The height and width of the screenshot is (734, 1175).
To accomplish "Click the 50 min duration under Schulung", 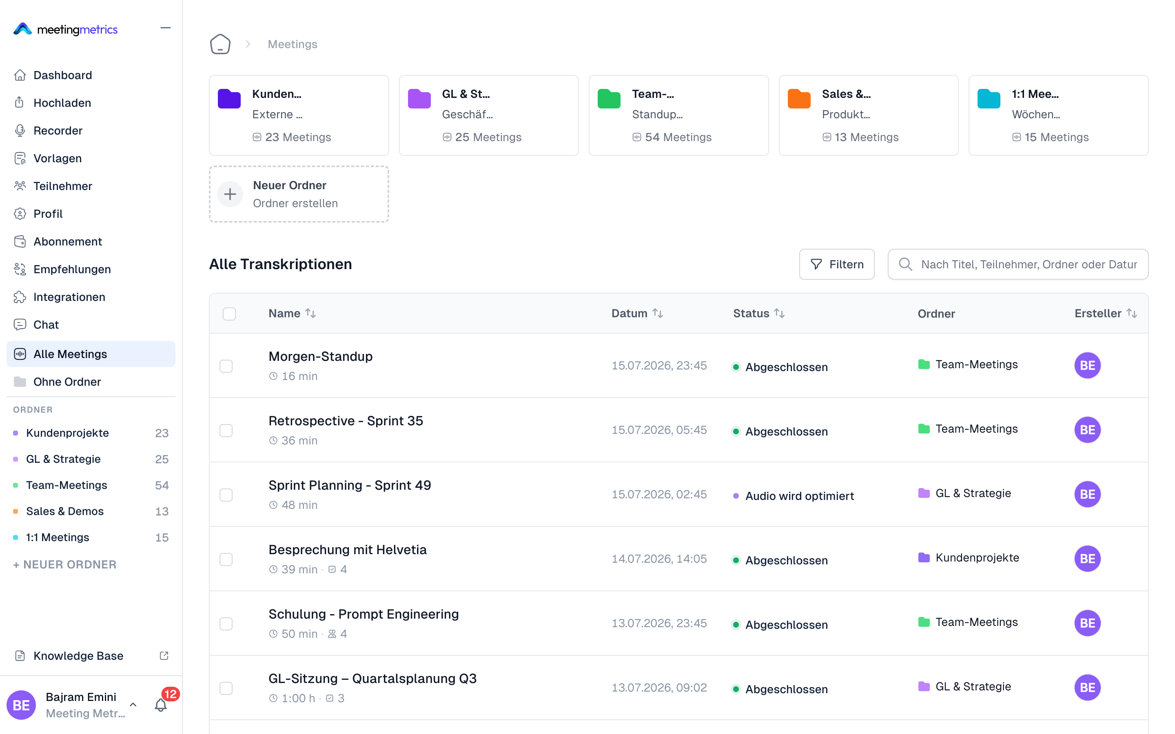I will pyautogui.click(x=293, y=634).
